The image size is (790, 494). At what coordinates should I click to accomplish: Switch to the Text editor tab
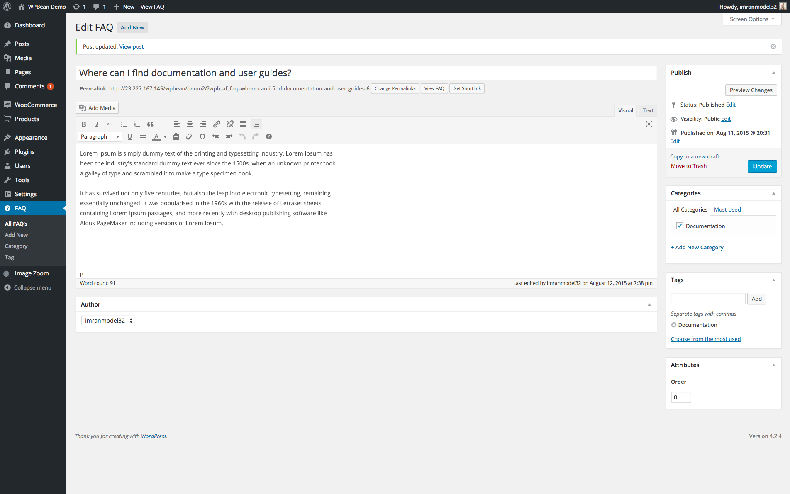648,110
